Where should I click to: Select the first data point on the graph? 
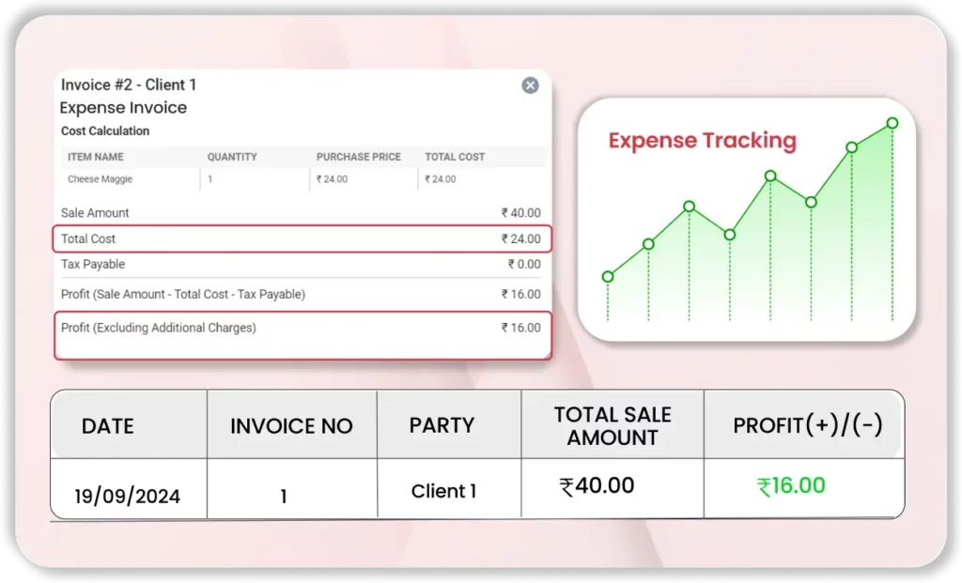[x=607, y=278]
